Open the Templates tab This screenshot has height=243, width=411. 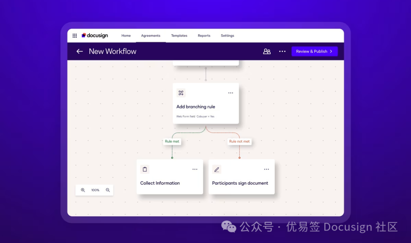(179, 36)
